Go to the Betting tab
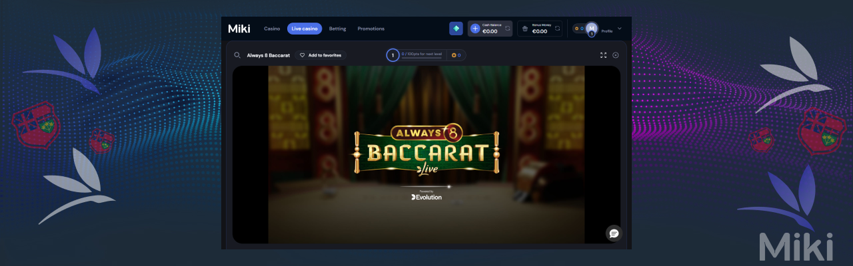This screenshot has height=266, width=853. [x=338, y=29]
